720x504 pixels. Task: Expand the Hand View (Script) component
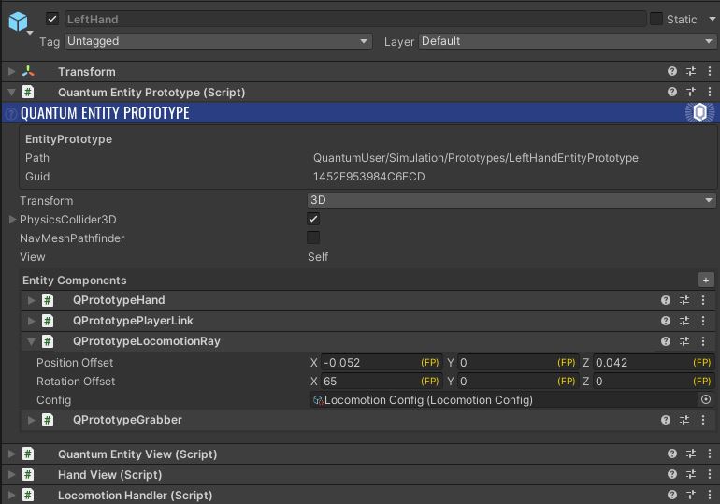click(x=12, y=475)
